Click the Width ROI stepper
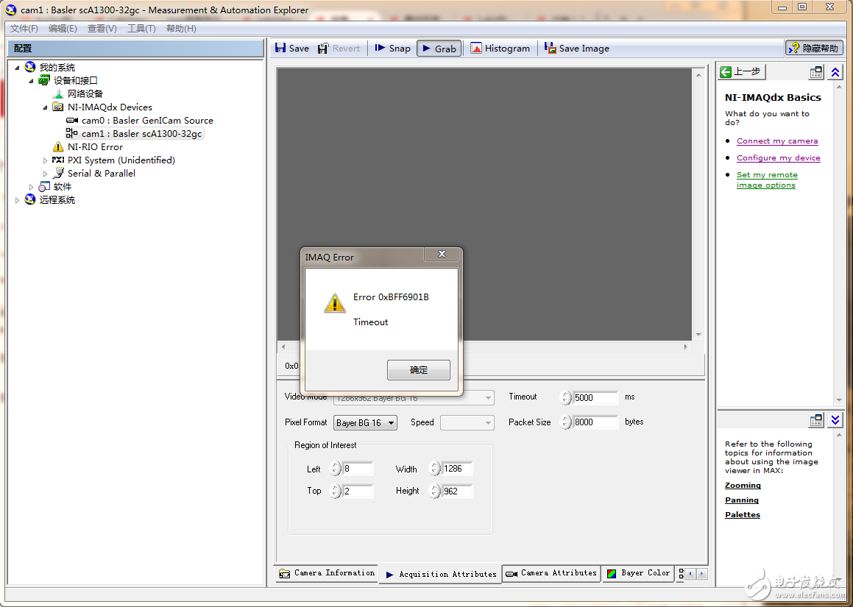Image resolution: width=853 pixels, height=607 pixels. click(x=435, y=468)
